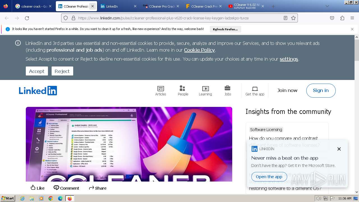Go back one page

(x=7, y=18)
